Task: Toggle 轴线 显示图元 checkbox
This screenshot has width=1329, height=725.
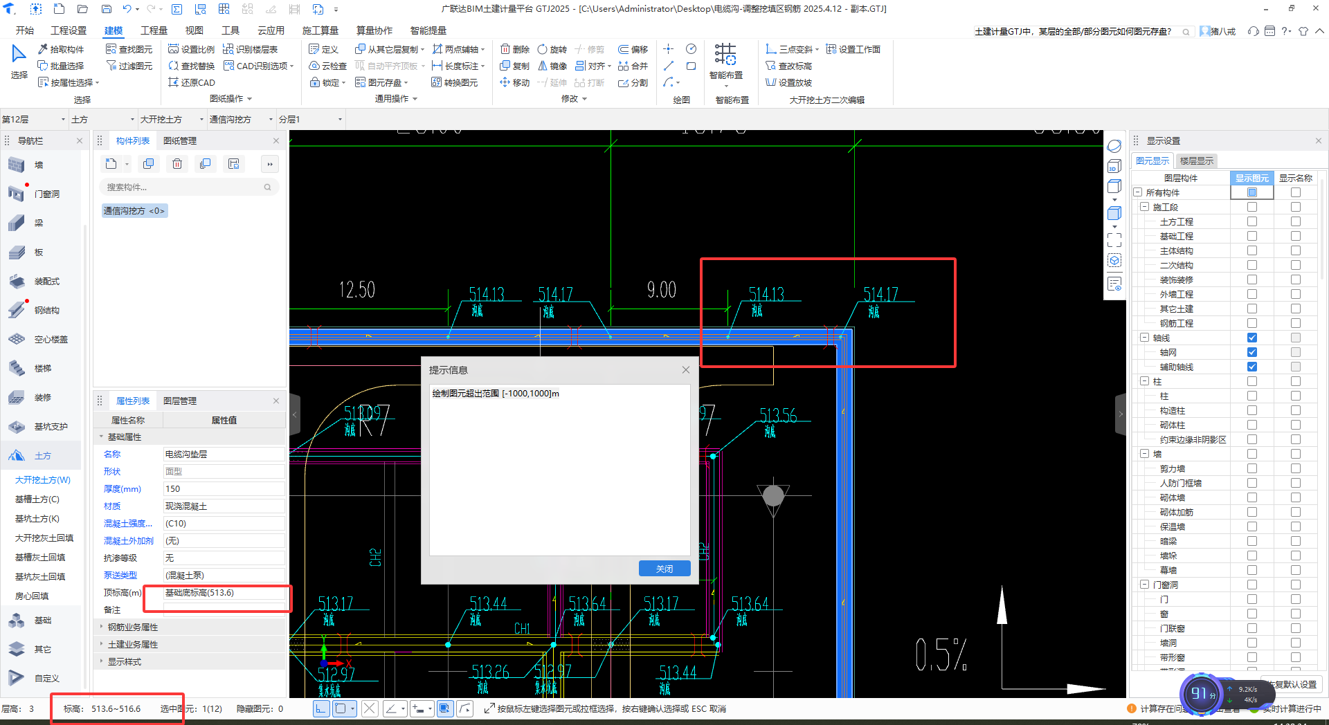Action: click(1251, 338)
